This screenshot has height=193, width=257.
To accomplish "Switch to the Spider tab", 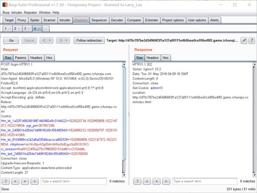I will coord(35,20).
